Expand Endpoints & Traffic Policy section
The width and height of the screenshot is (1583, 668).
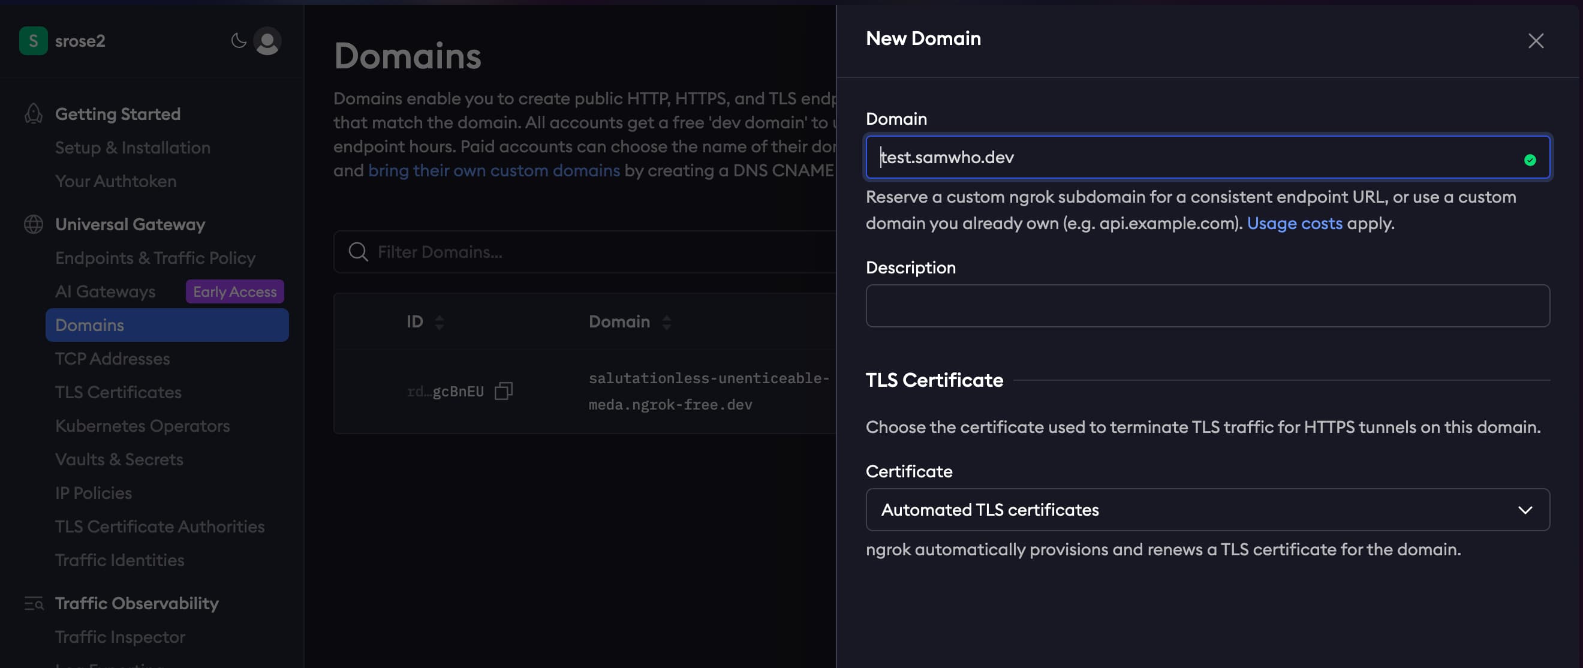tap(155, 258)
